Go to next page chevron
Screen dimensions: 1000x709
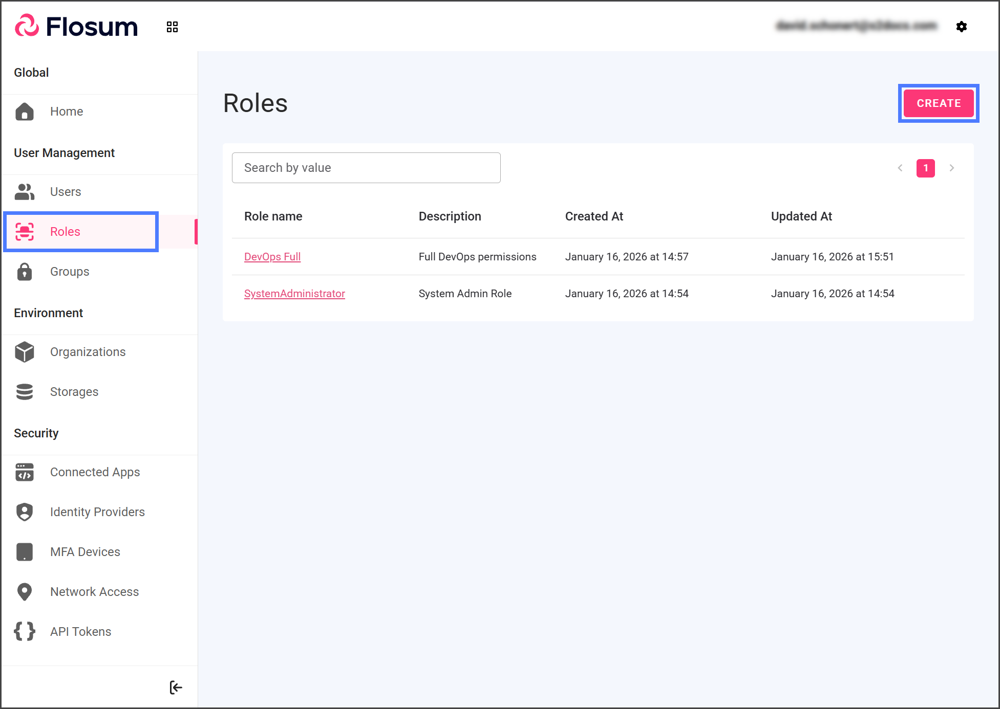(952, 168)
